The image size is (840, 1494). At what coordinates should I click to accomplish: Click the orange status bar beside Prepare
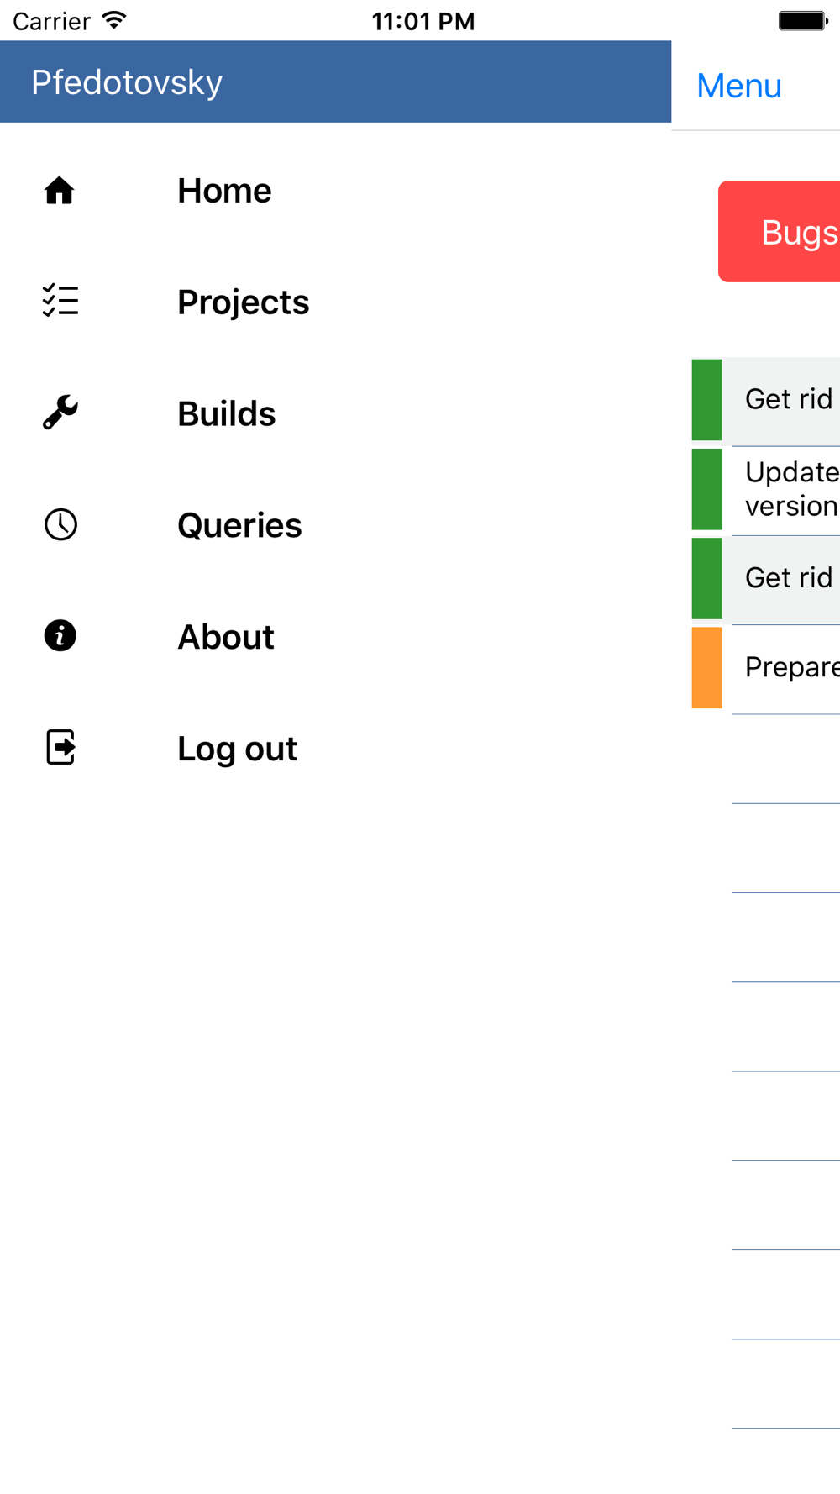(706, 668)
